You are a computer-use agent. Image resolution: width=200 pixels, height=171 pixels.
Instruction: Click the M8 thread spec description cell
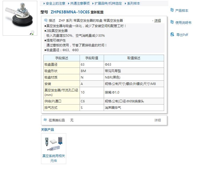(x=134, y=84)
